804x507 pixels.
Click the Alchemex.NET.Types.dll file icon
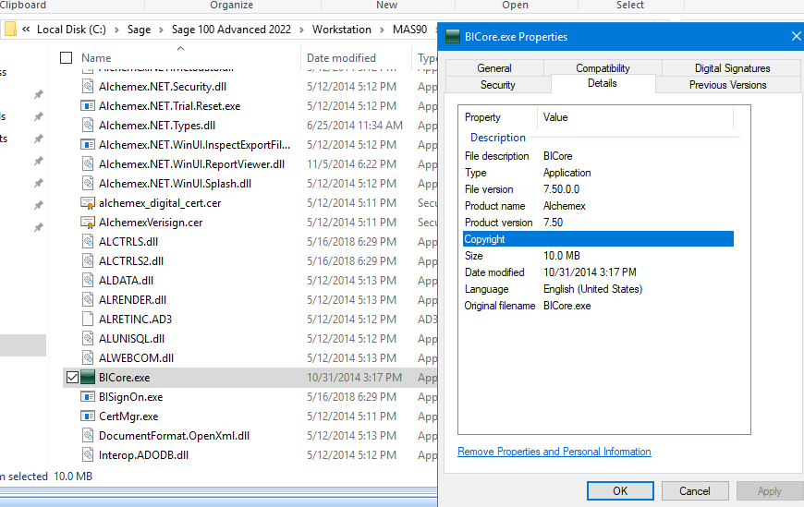pos(88,125)
